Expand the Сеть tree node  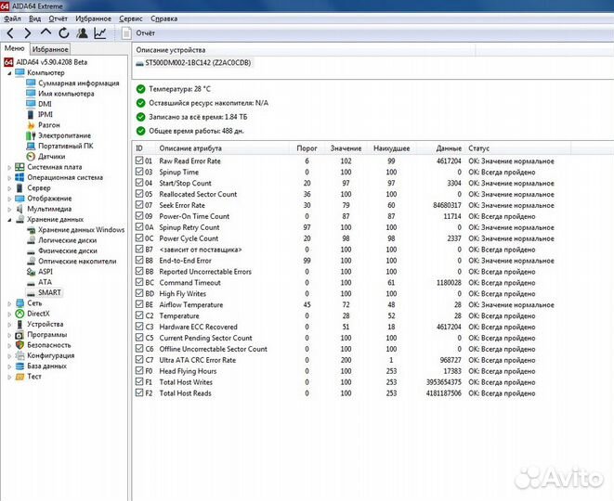pyautogui.click(x=9, y=302)
